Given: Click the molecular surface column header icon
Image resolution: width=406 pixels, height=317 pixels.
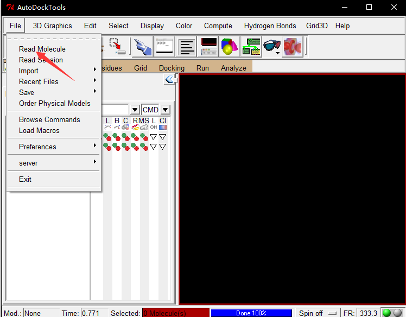Looking at the screenshot, I should point(144,127).
